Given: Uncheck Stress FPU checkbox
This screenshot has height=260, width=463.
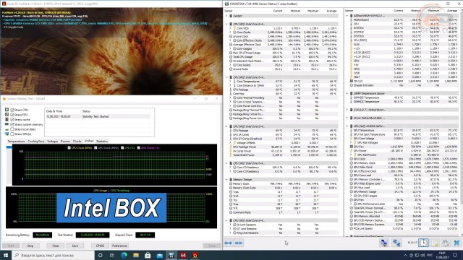Looking at the screenshot, I should click(12, 115).
